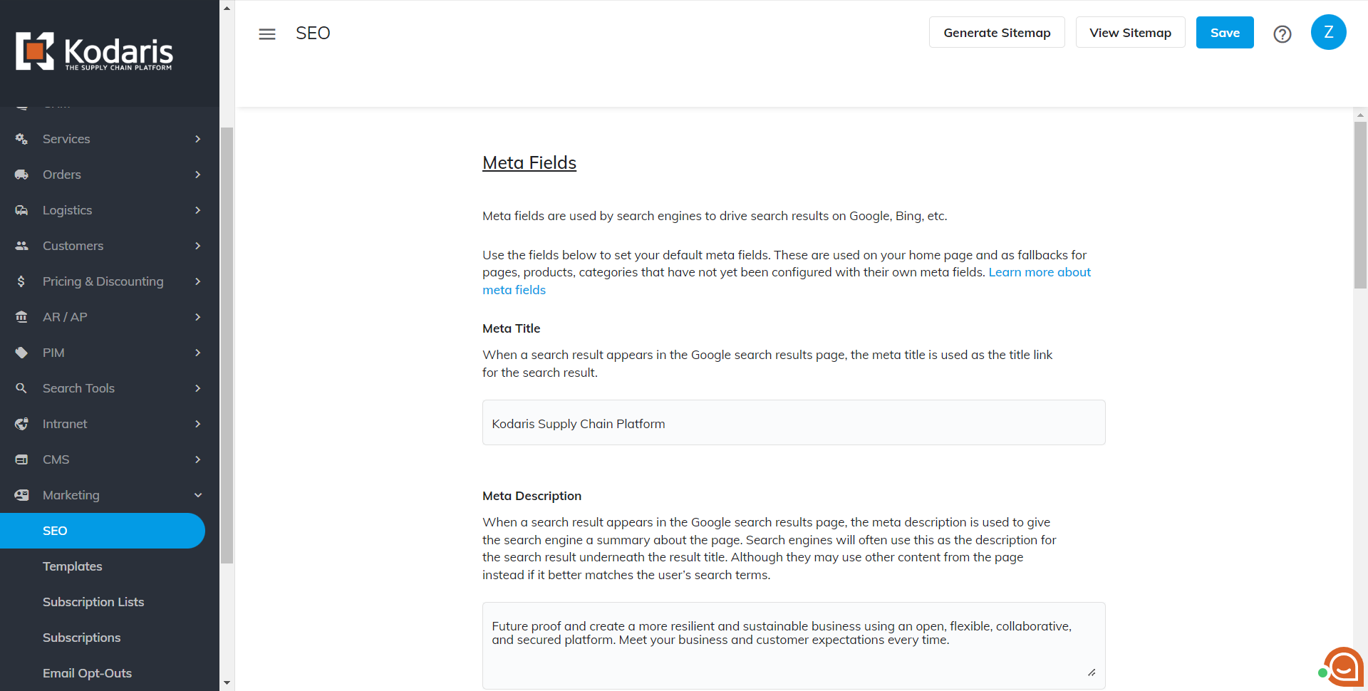Click the CMS icon
This screenshot has height=691, width=1368.
tap(22, 459)
